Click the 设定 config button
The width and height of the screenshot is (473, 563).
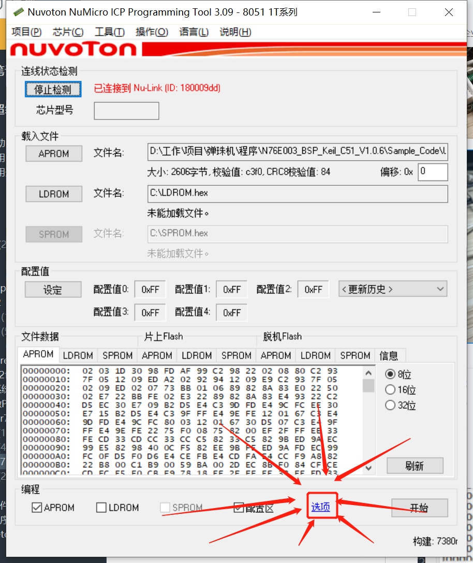pos(53,289)
